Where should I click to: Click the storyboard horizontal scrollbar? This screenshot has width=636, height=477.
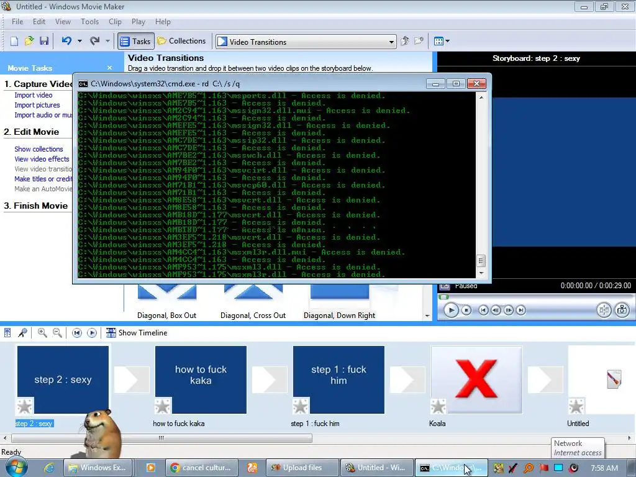pos(162,438)
